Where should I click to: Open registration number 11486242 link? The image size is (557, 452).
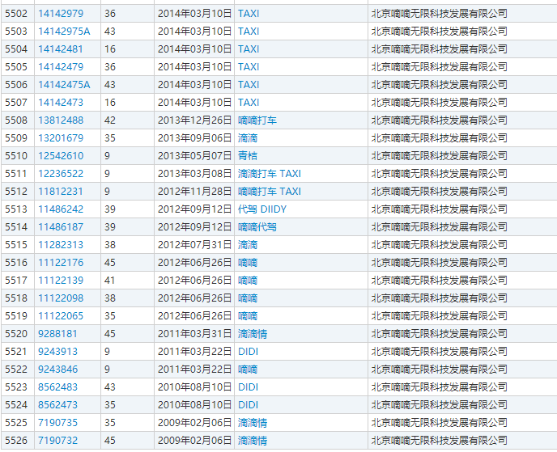[x=61, y=209]
